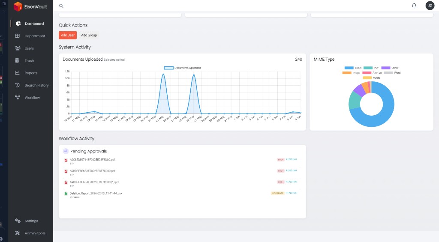Screen dimensions: 439x242
Task: Open Workflow from sidebar
Action: click(x=32, y=97)
